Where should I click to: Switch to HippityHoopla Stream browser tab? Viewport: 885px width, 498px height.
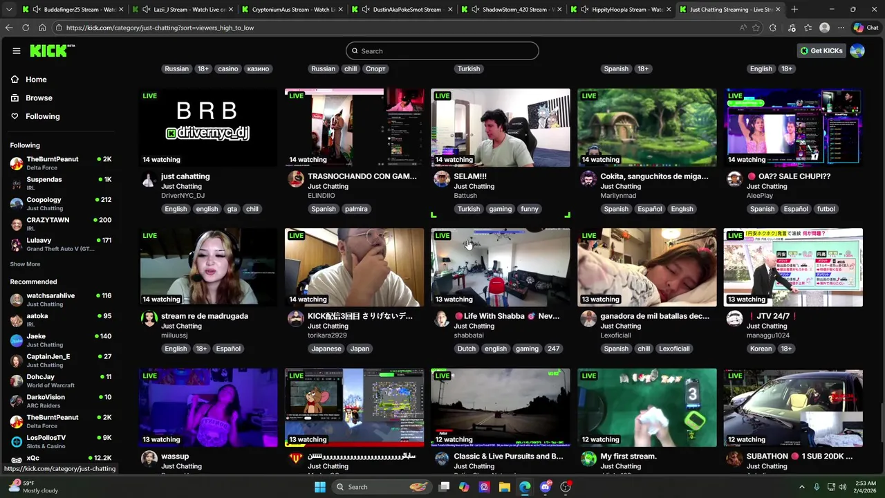click(622, 10)
